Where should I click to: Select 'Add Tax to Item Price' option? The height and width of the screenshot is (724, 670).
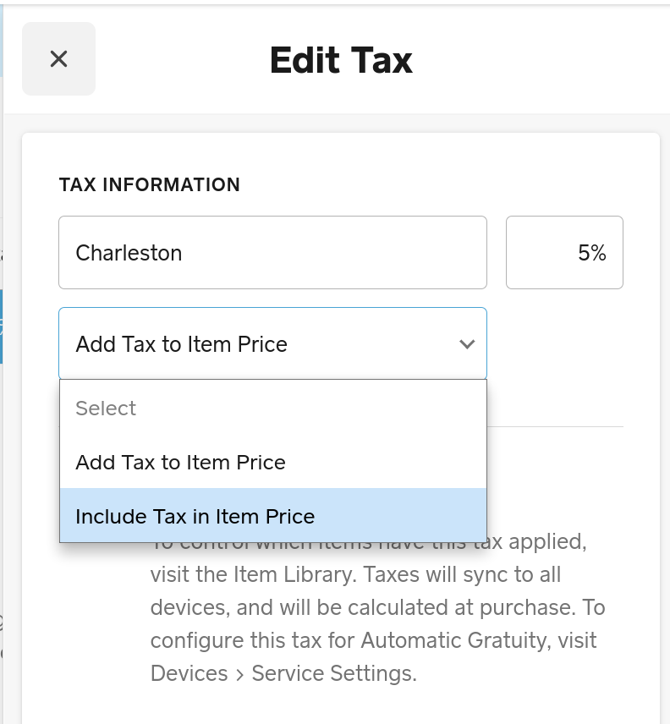point(181,463)
